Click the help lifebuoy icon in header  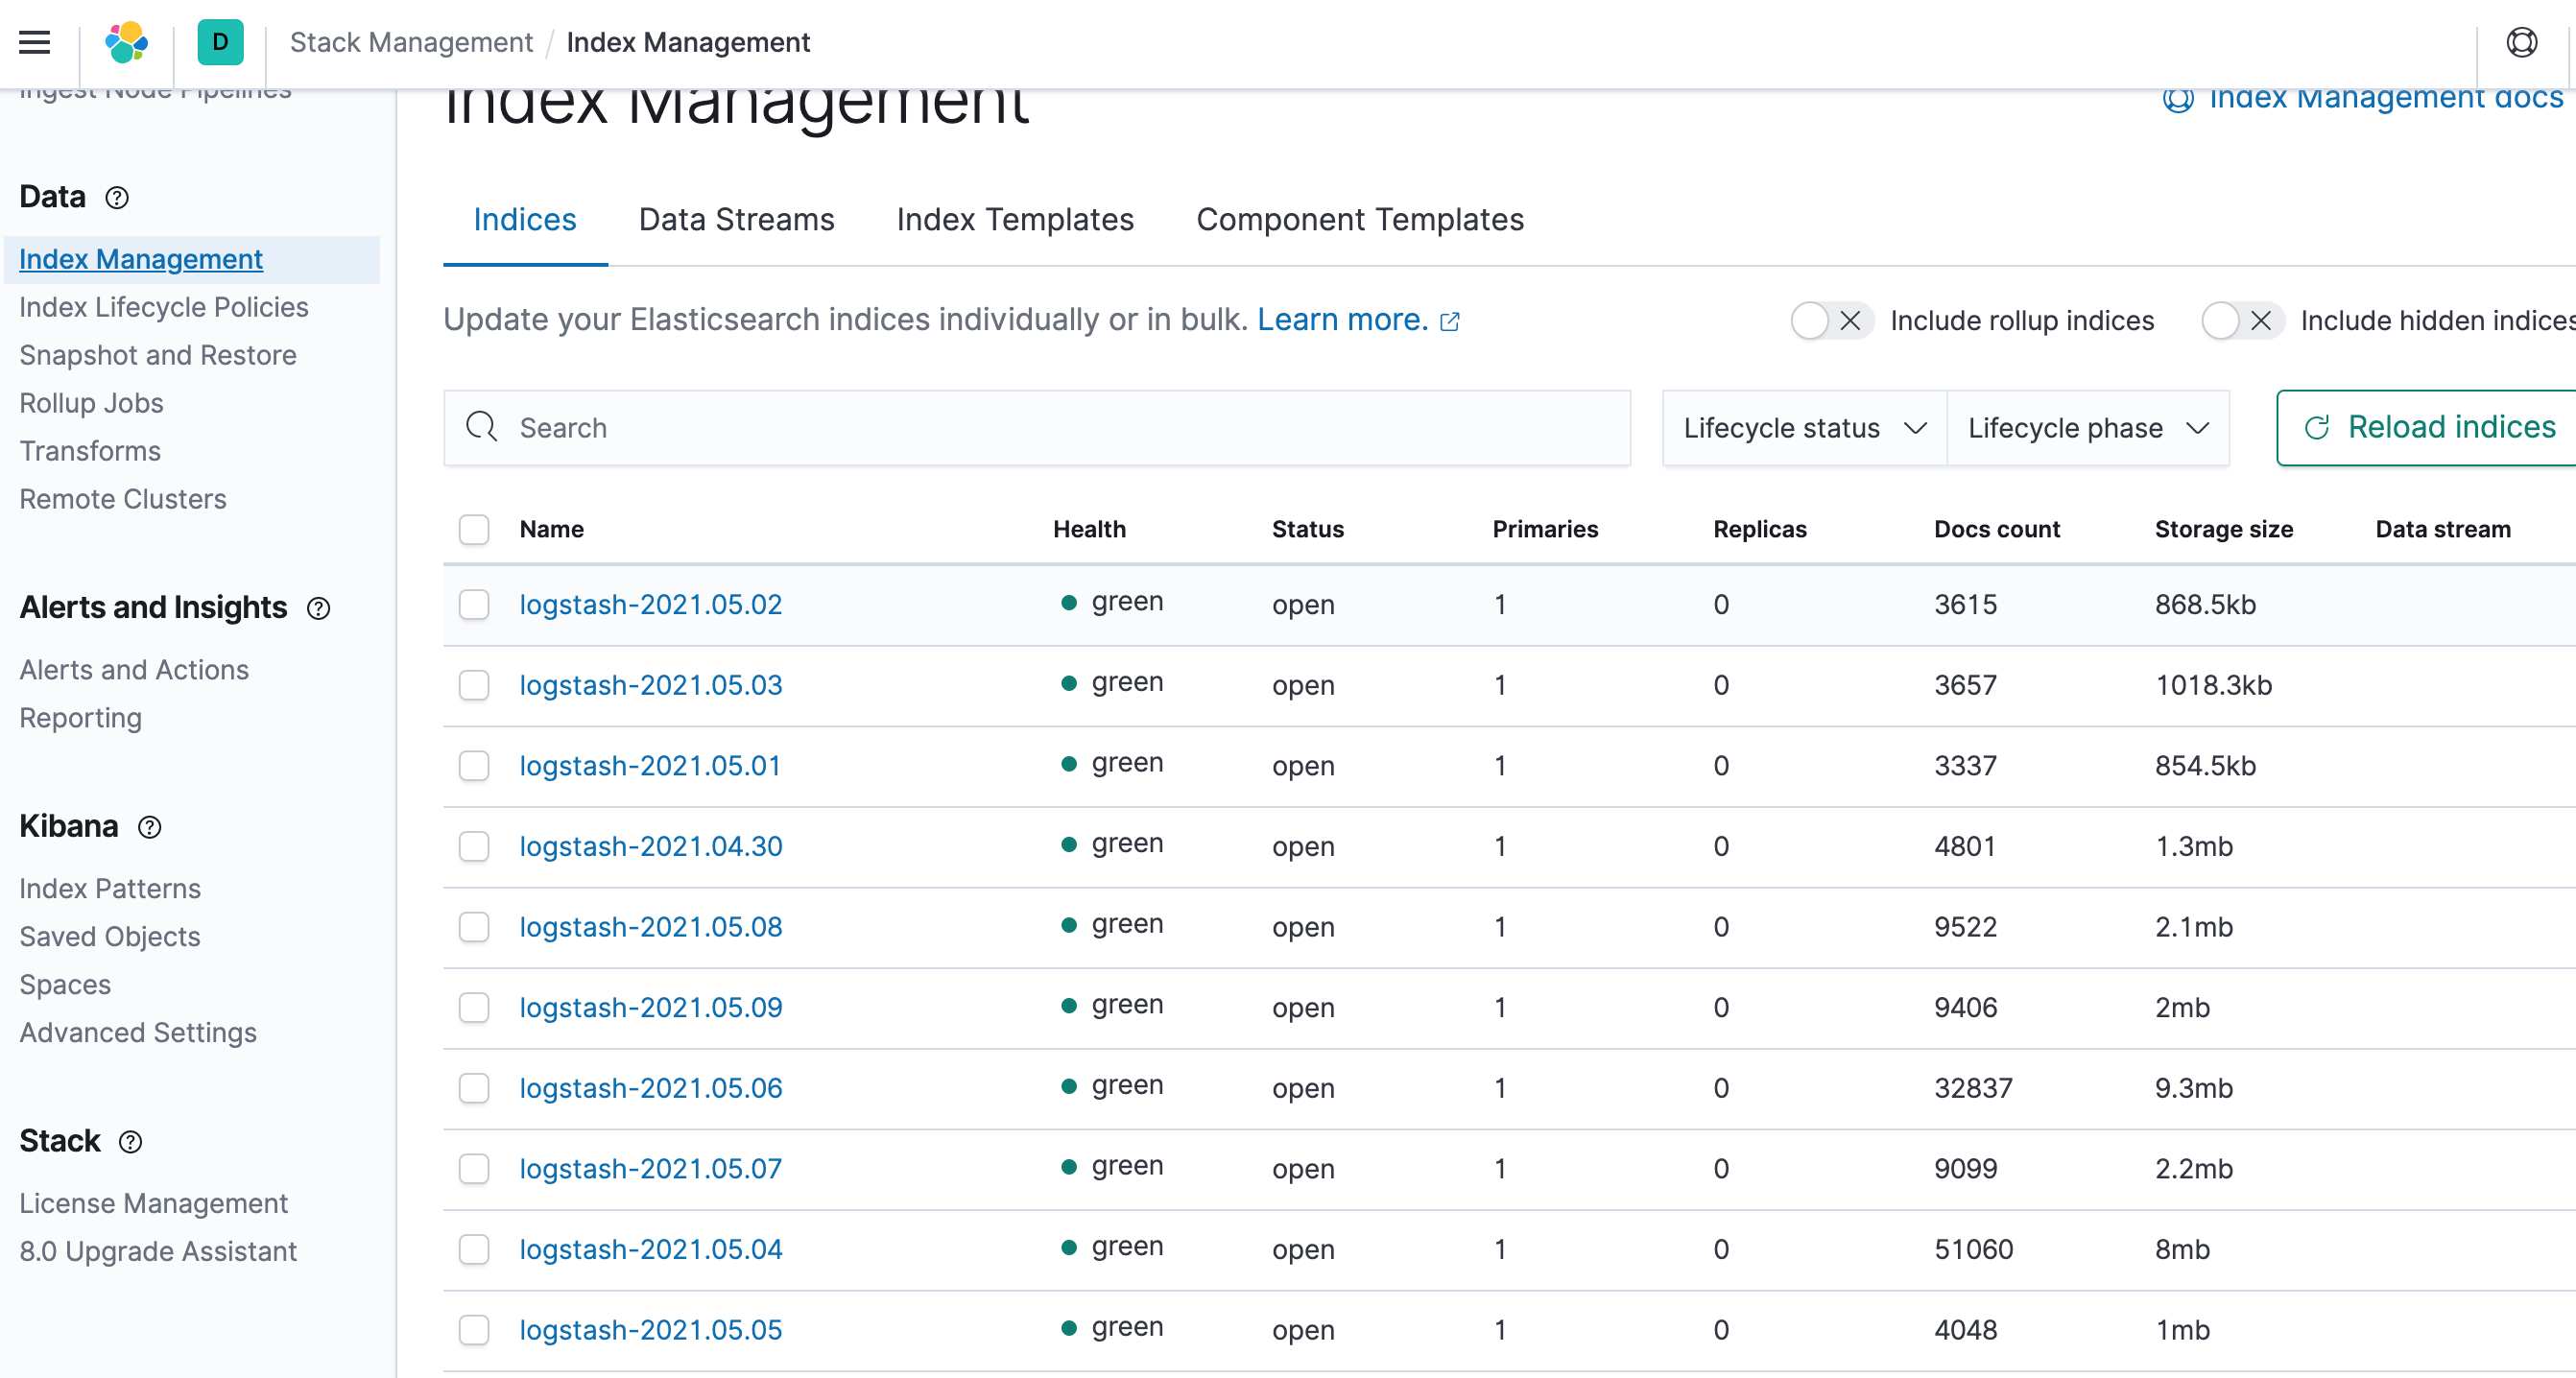pos(2521,42)
